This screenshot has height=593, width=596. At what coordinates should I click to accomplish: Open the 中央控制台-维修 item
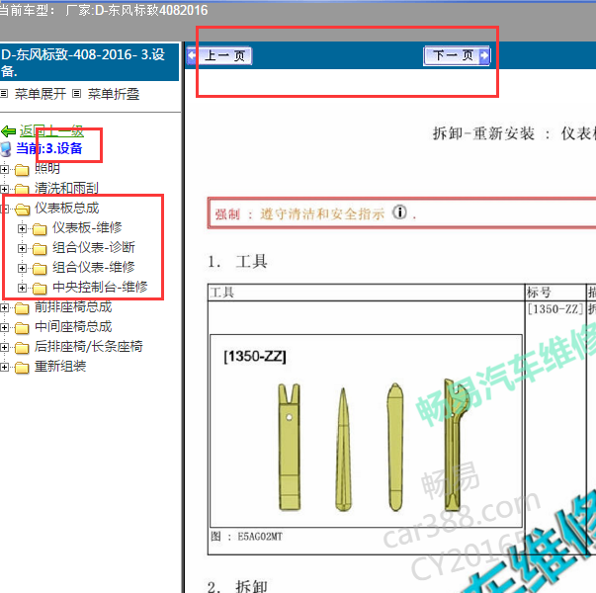(x=101, y=287)
